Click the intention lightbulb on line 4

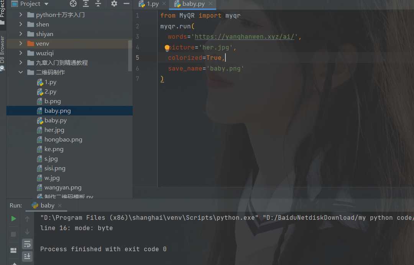point(167,48)
